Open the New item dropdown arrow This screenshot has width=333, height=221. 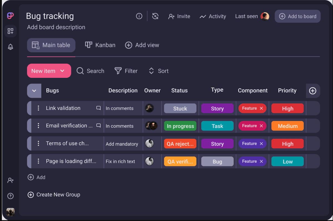62,71
